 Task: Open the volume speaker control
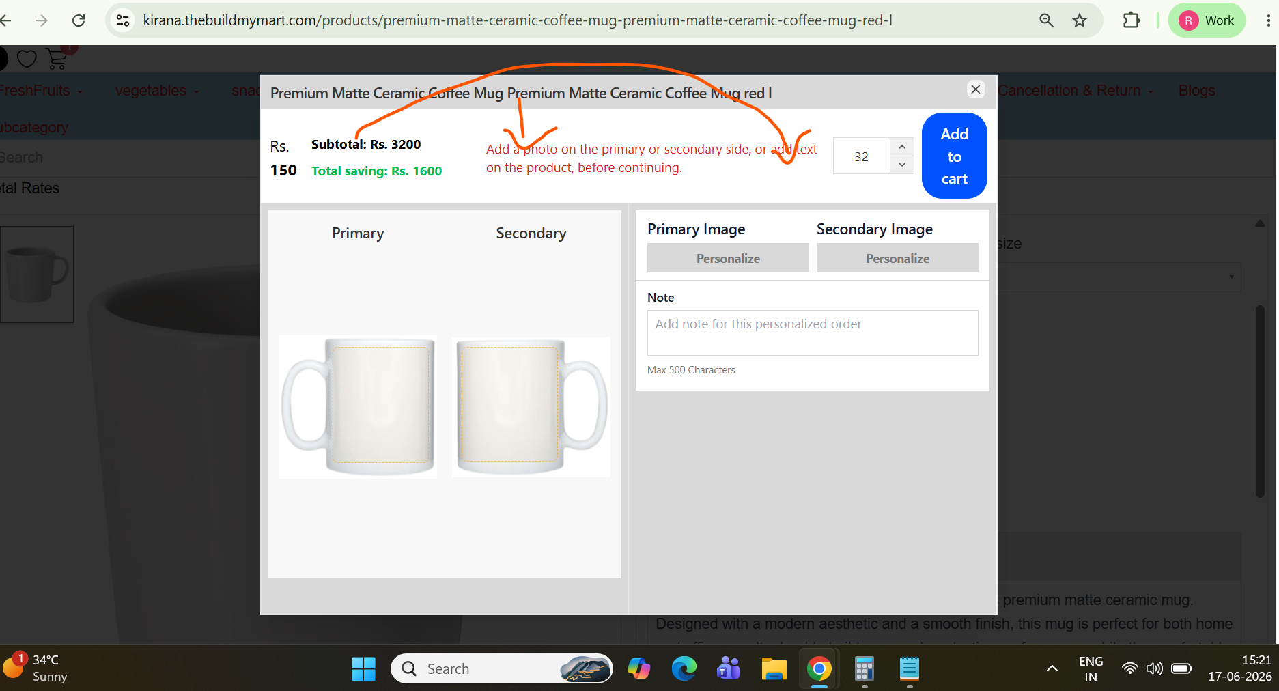pyautogui.click(x=1154, y=668)
